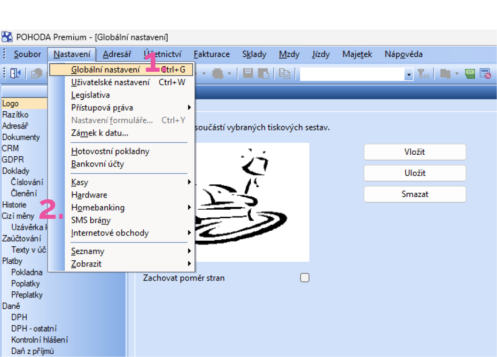Image resolution: width=497 pixels, height=357 pixels.
Task: Open the Fakturace menu
Action: pos(212,54)
